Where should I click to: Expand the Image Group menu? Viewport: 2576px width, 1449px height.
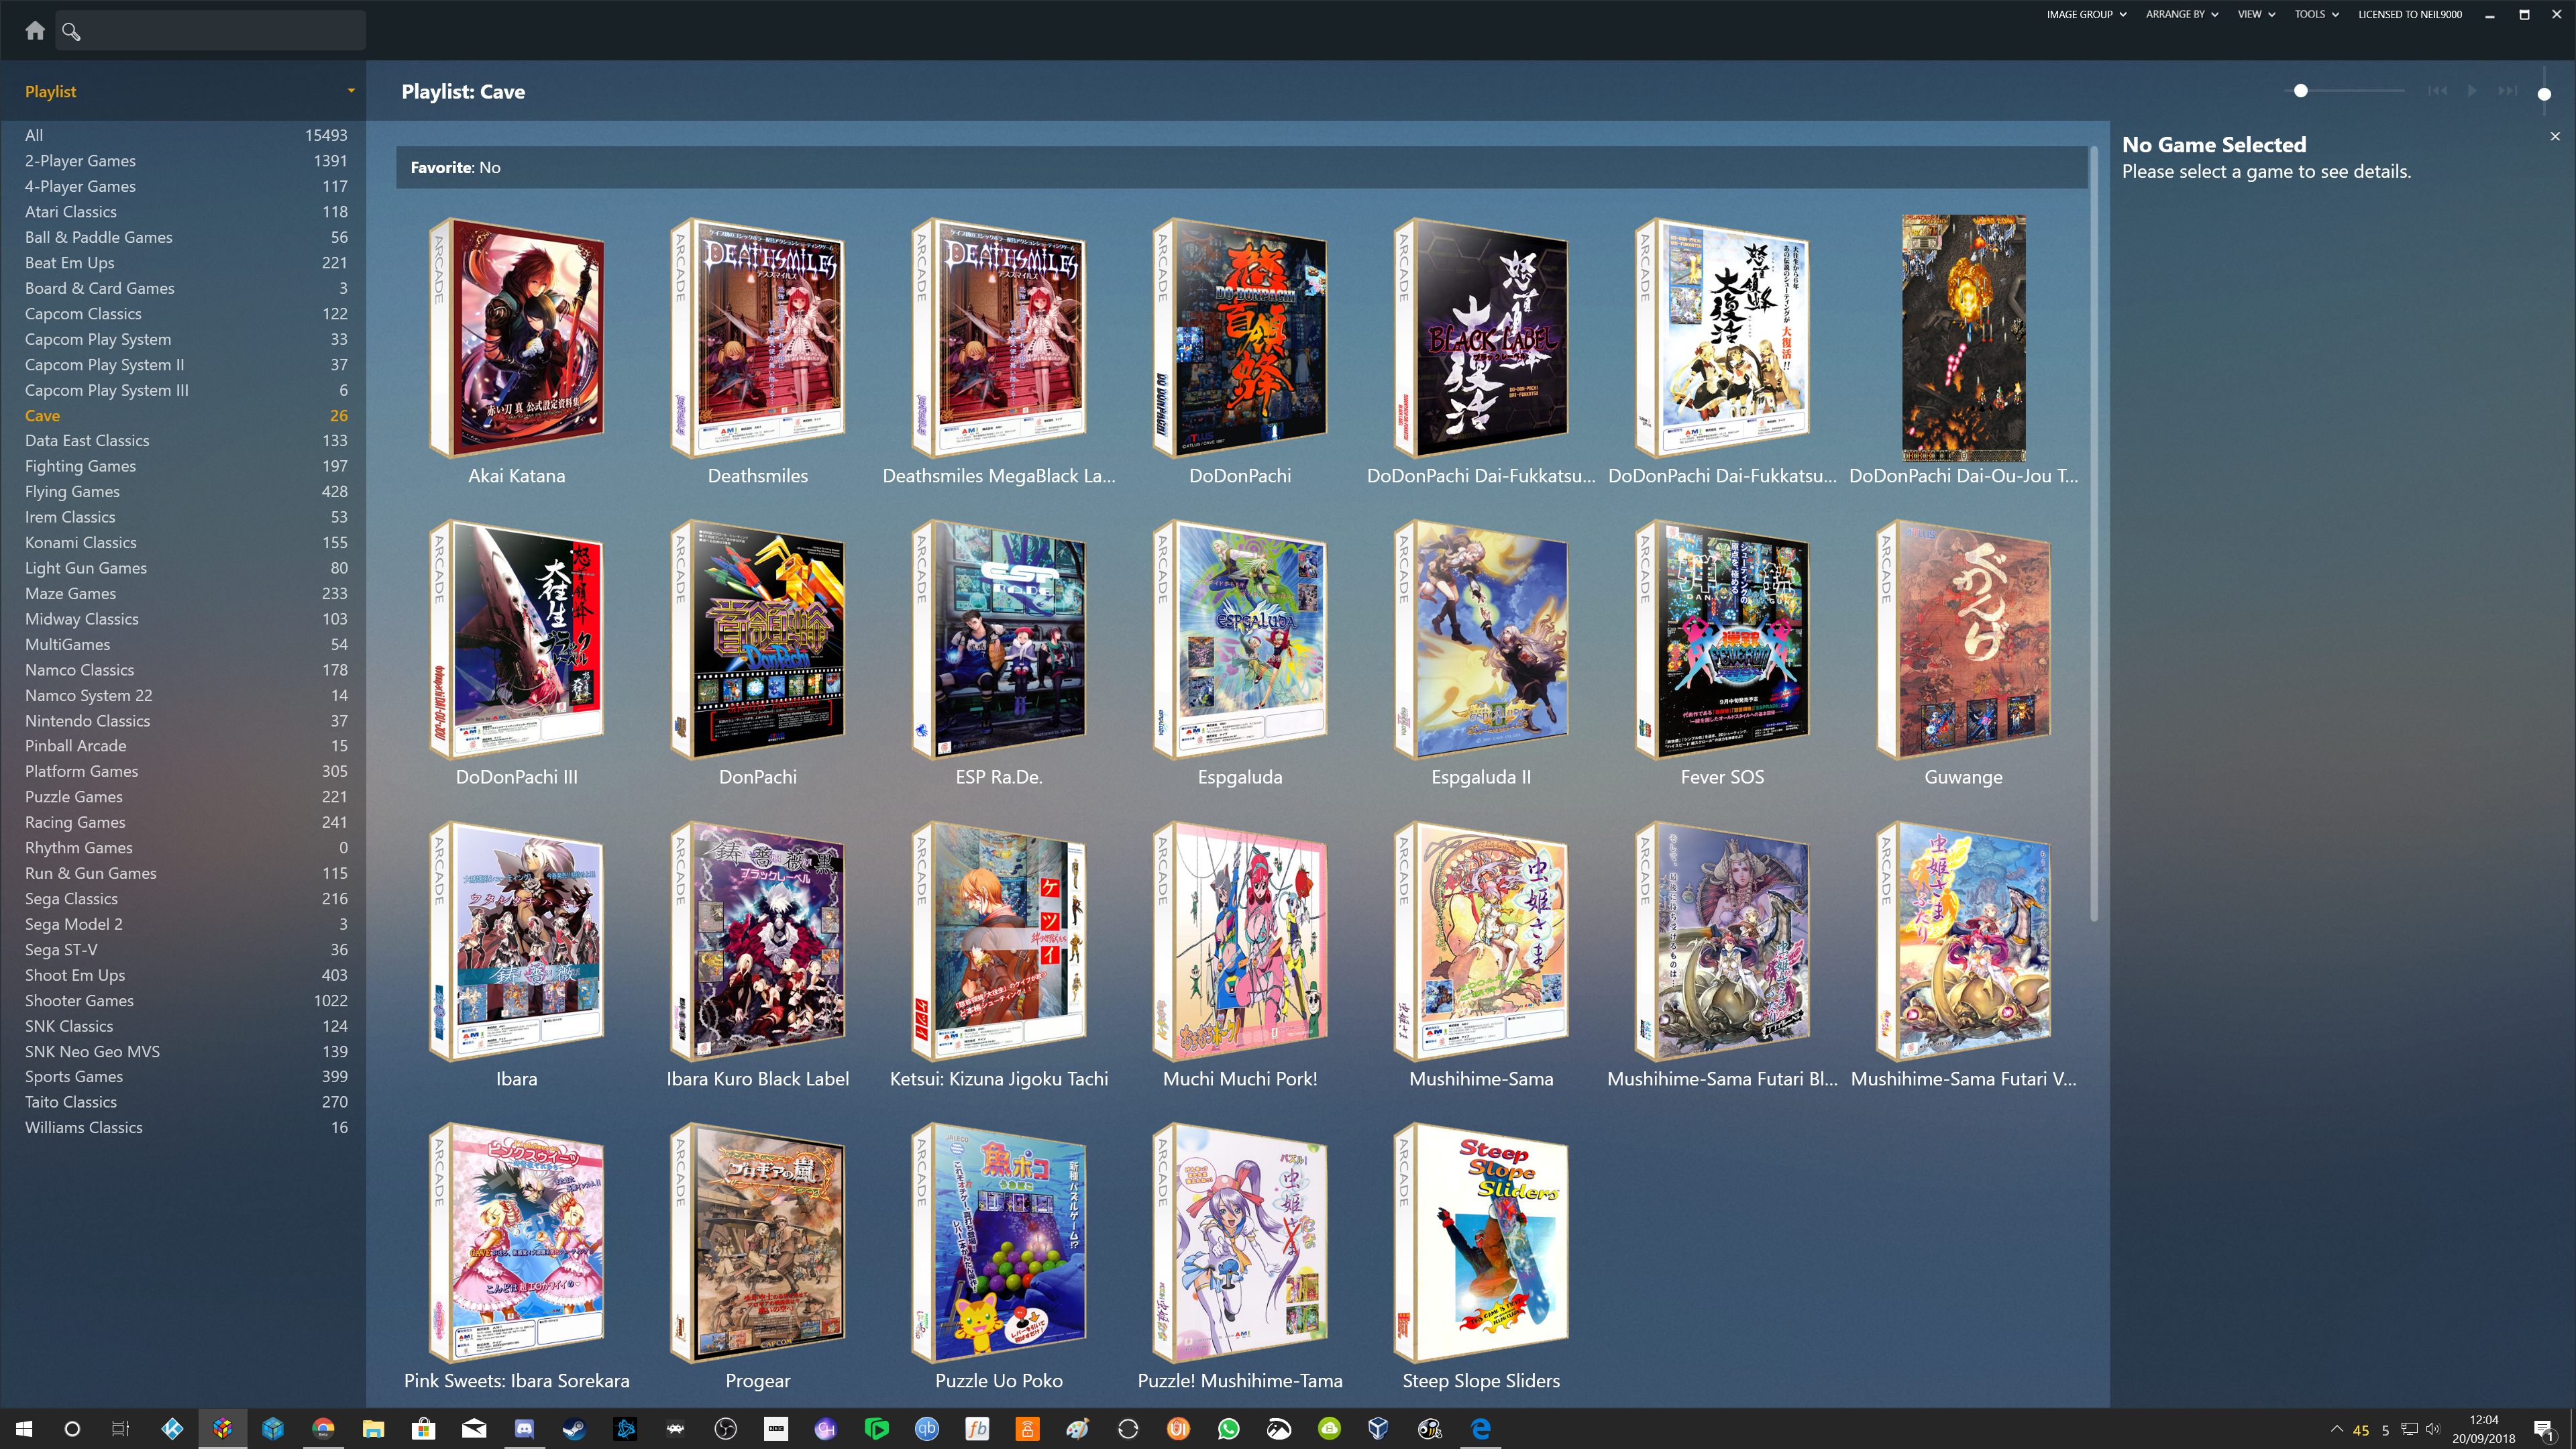click(2086, 14)
